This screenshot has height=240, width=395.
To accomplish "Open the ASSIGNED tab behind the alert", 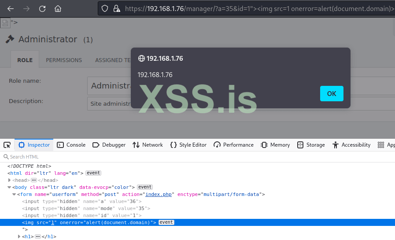I will click(113, 60).
